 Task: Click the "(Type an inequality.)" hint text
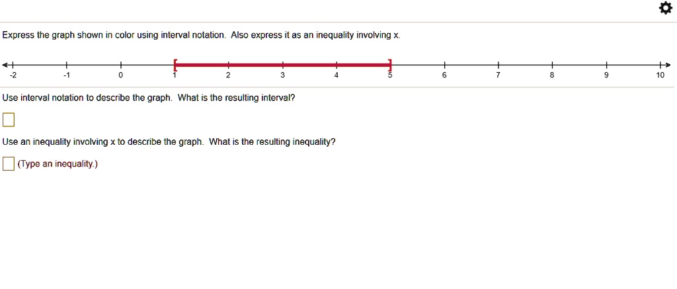pos(58,164)
